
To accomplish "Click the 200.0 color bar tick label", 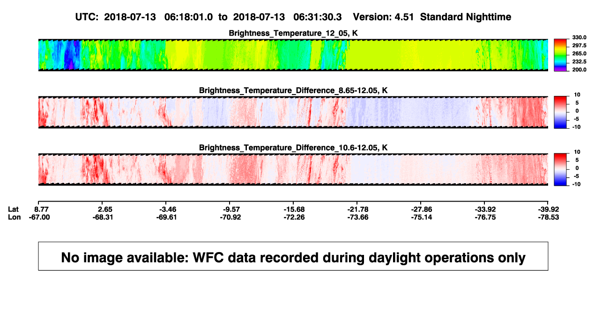I will coord(579,70).
